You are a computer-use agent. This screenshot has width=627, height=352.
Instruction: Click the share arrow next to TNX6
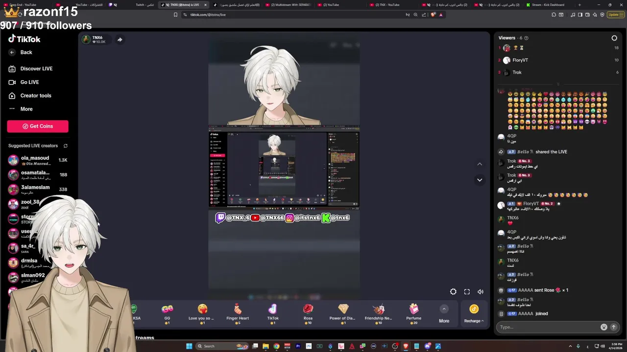click(x=120, y=40)
